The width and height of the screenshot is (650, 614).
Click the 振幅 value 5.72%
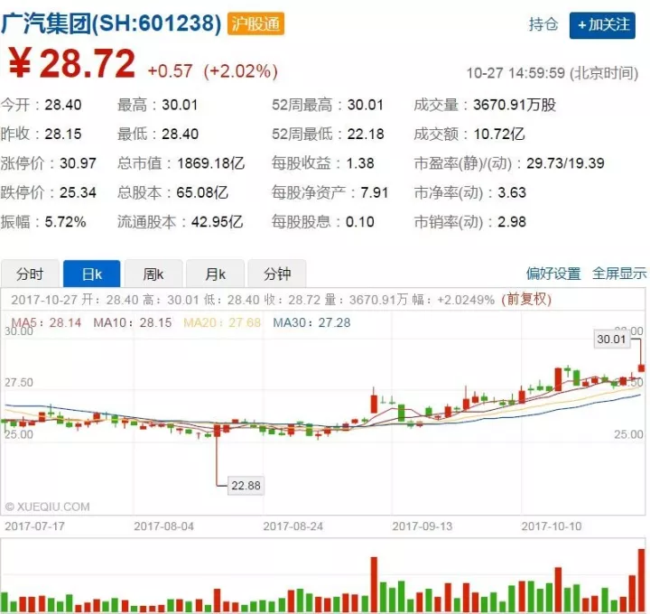pyautogui.click(x=66, y=222)
